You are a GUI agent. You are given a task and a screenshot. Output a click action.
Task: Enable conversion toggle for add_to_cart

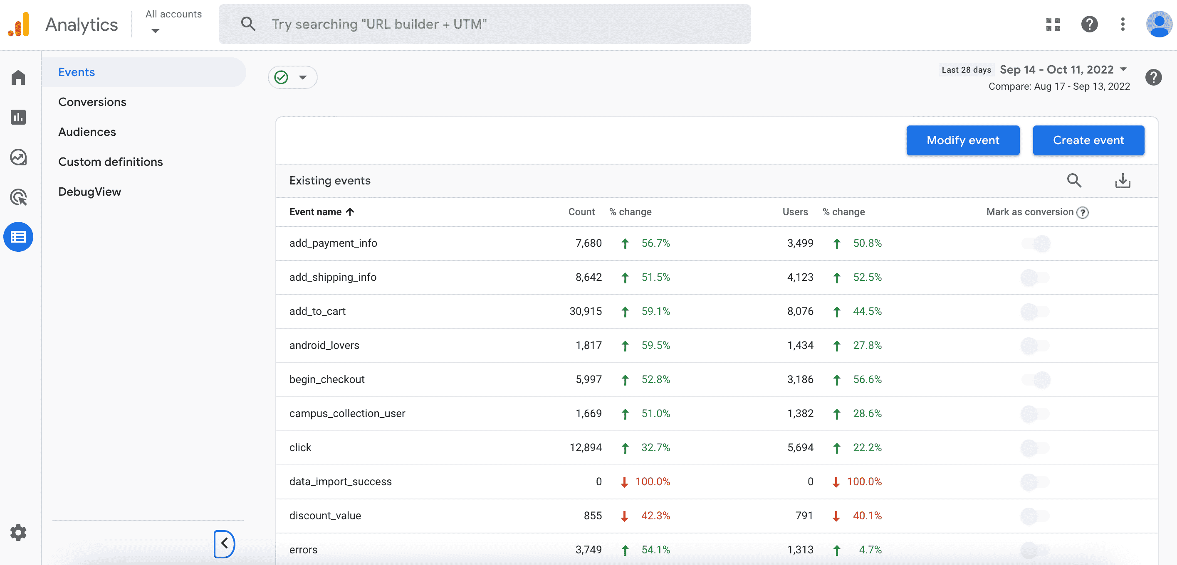(1035, 311)
